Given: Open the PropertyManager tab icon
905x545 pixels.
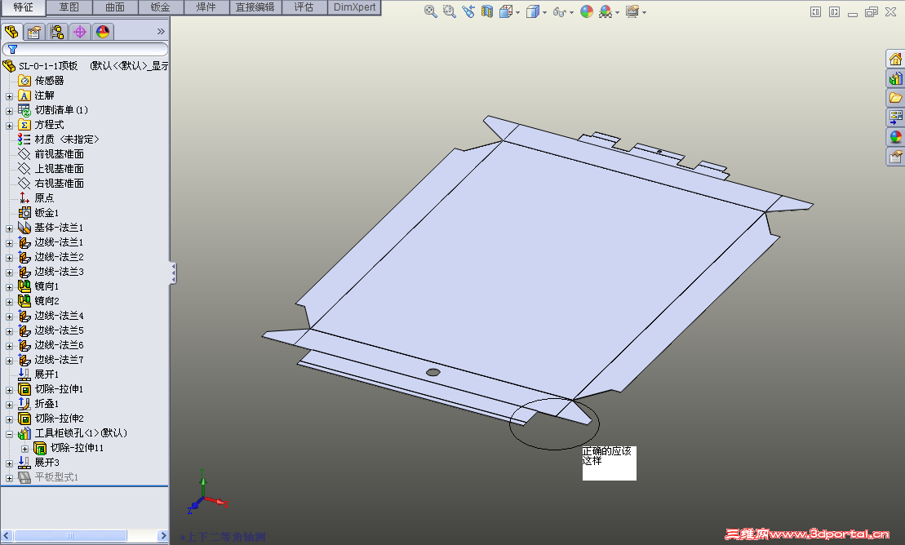Looking at the screenshot, I should [34, 32].
